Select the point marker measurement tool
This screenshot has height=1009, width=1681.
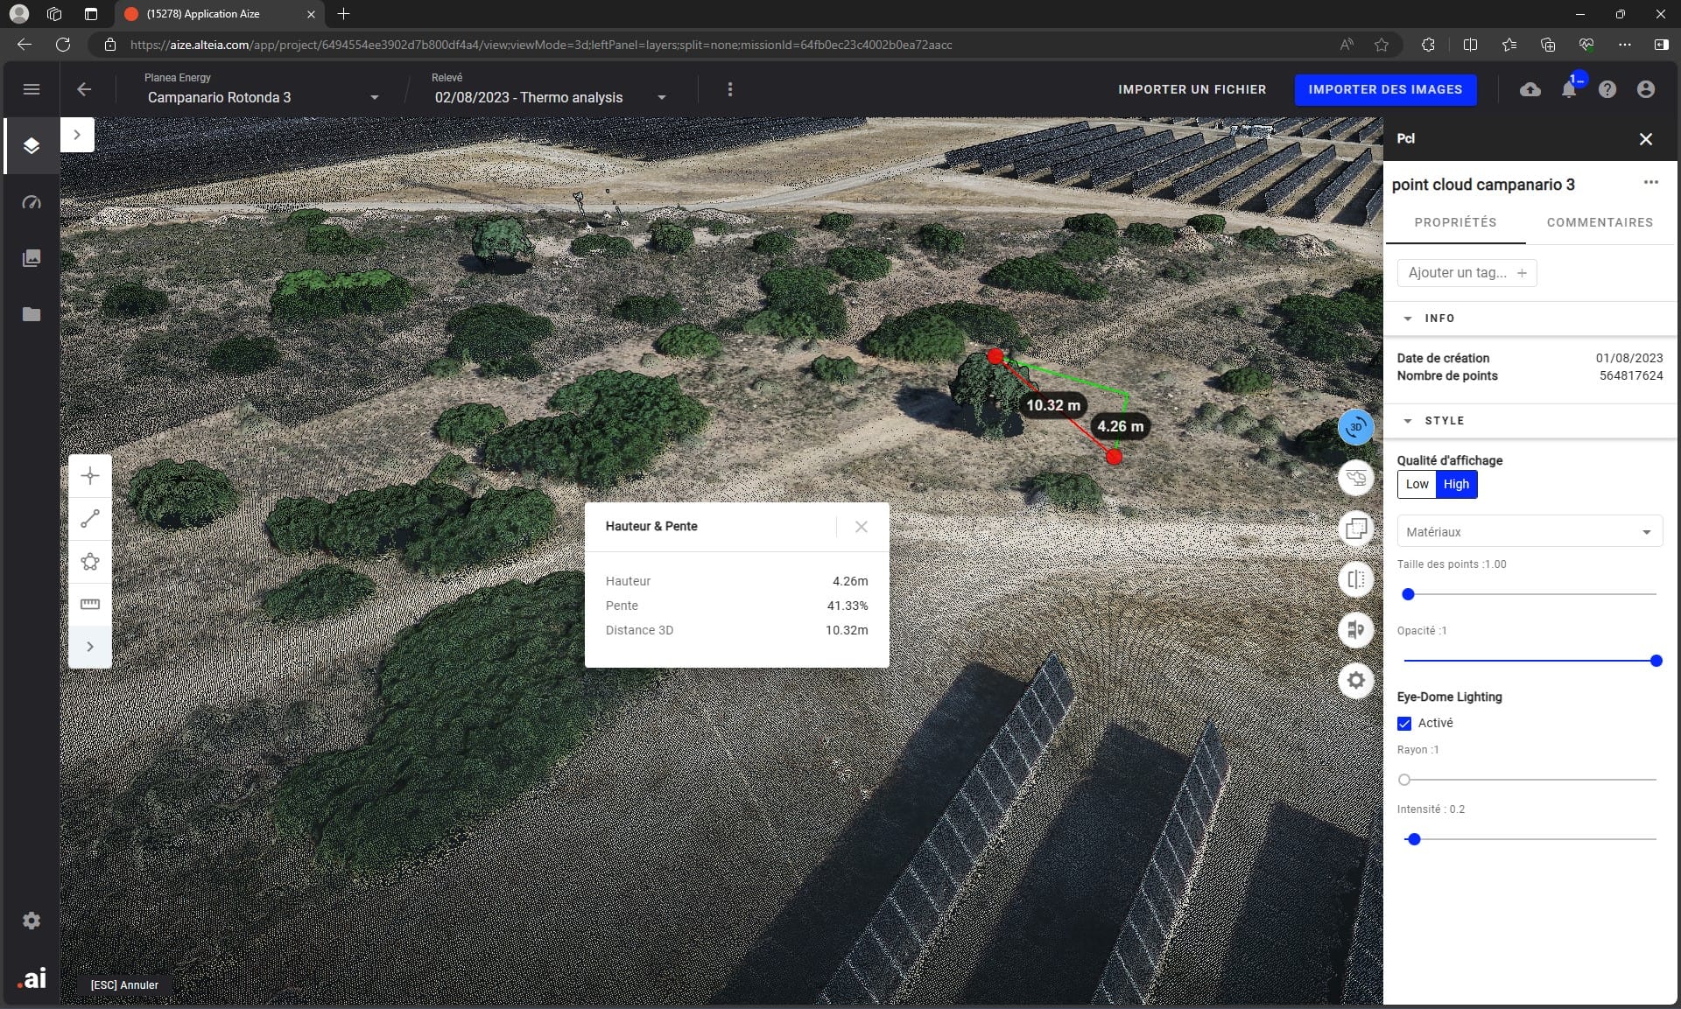click(x=90, y=476)
